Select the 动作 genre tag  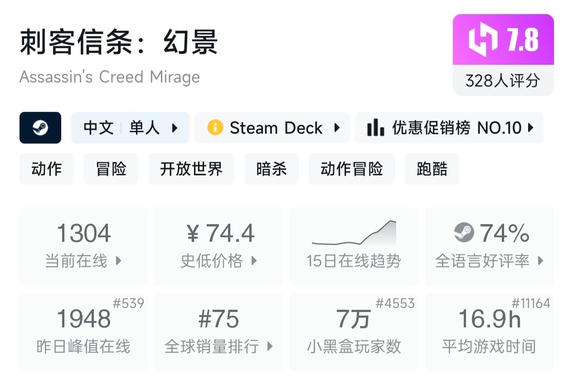(46, 169)
